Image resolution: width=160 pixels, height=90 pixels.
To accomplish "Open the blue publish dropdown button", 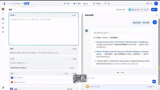I will tap(154, 9).
